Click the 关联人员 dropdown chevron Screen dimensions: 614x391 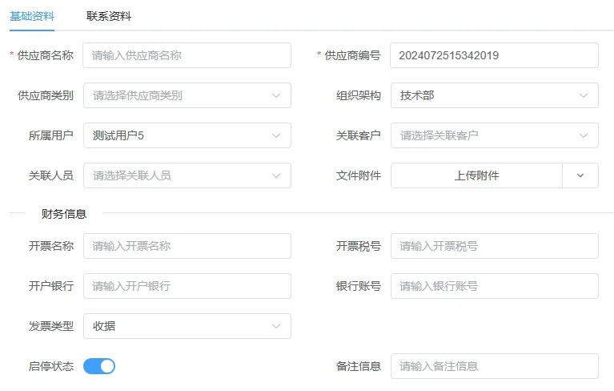point(276,175)
